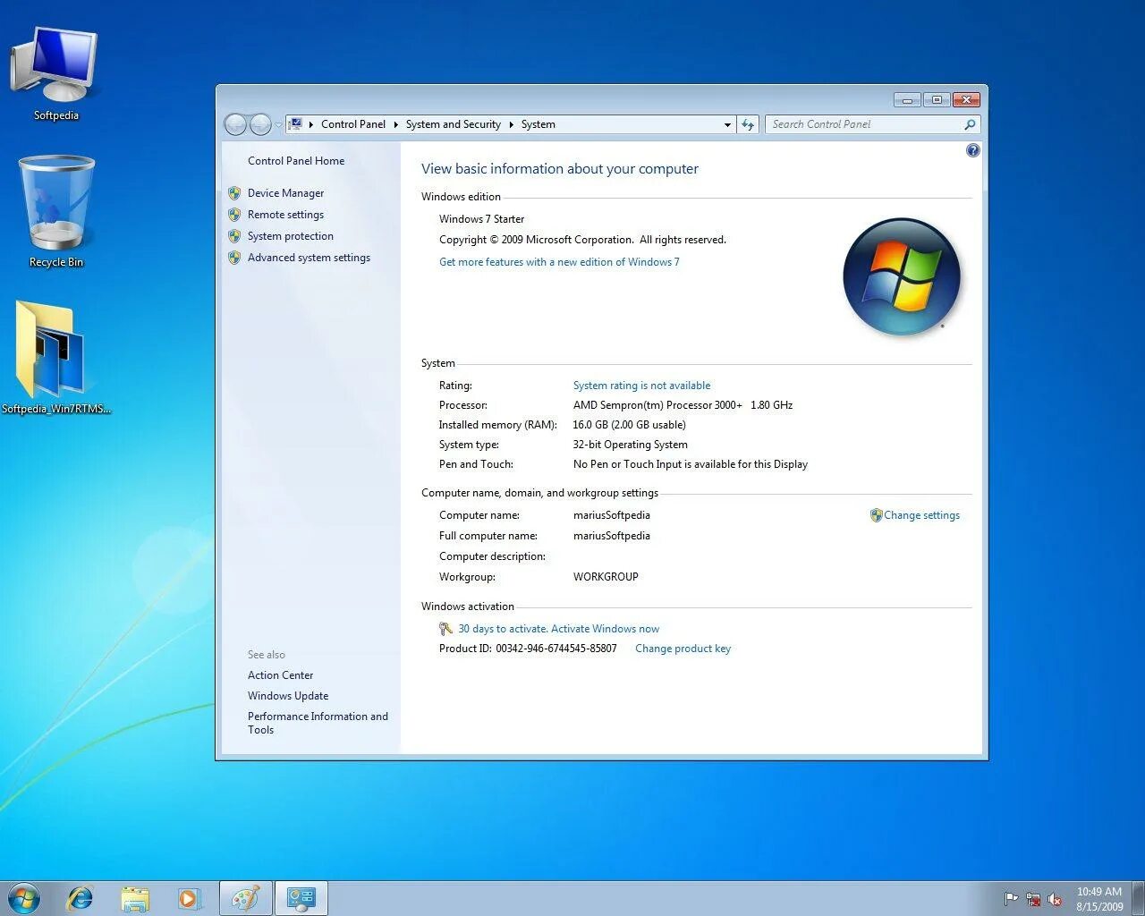This screenshot has width=1145, height=916.
Task: Open Action Center flag in system tray
Action: 1011,899
